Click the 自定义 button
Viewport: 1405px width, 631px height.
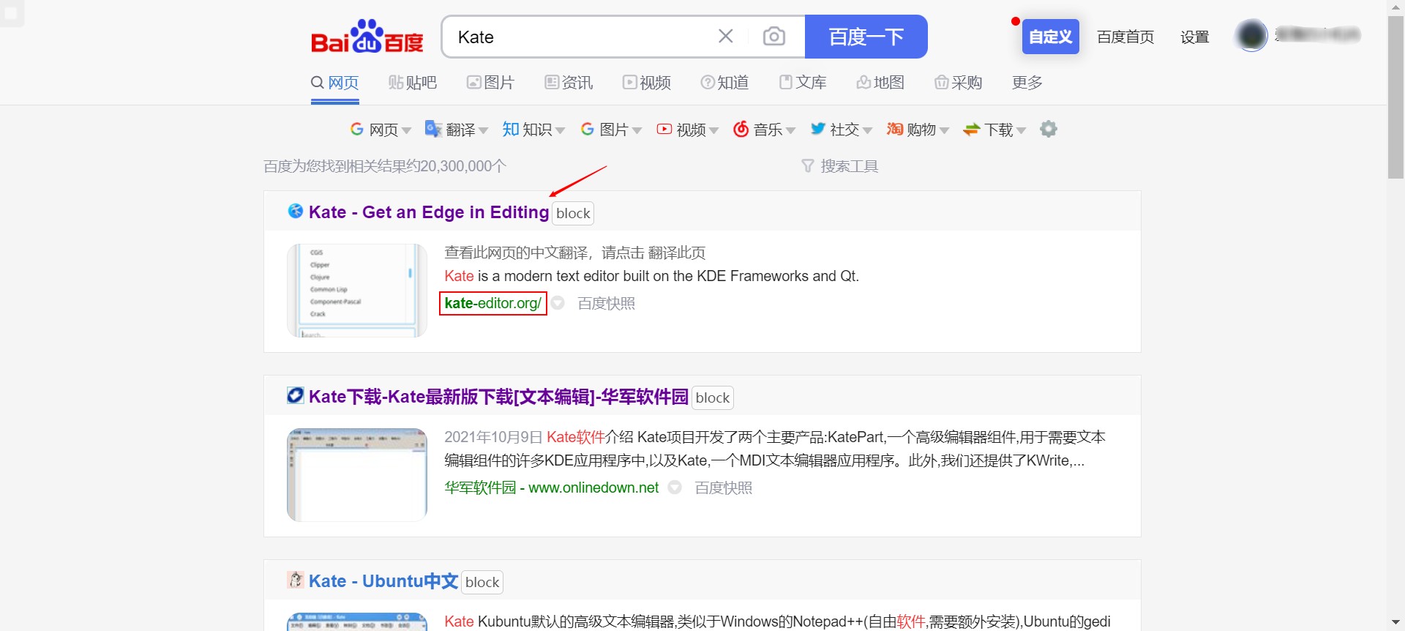[x=1051, y=37]
